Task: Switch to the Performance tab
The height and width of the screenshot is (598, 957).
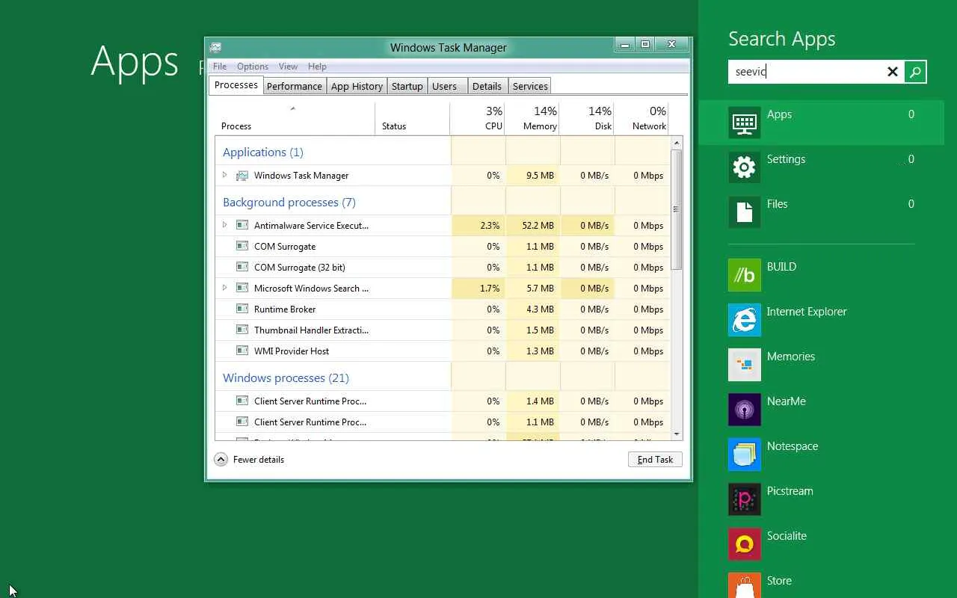Action: click(x=295, y=86)
